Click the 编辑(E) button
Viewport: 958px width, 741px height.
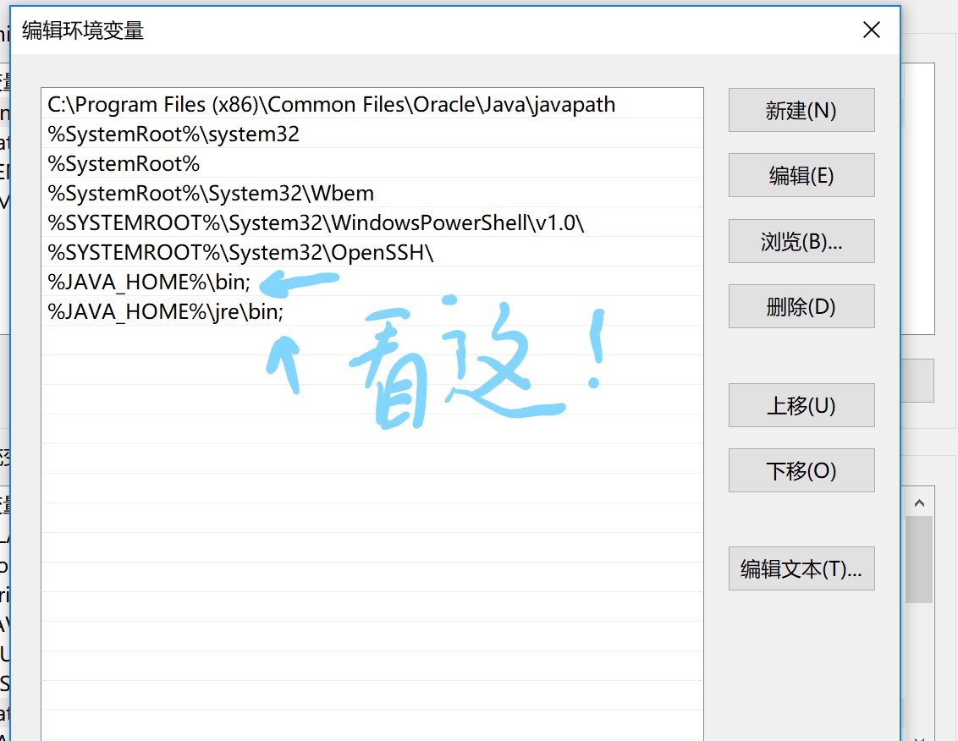coord(801,175)
